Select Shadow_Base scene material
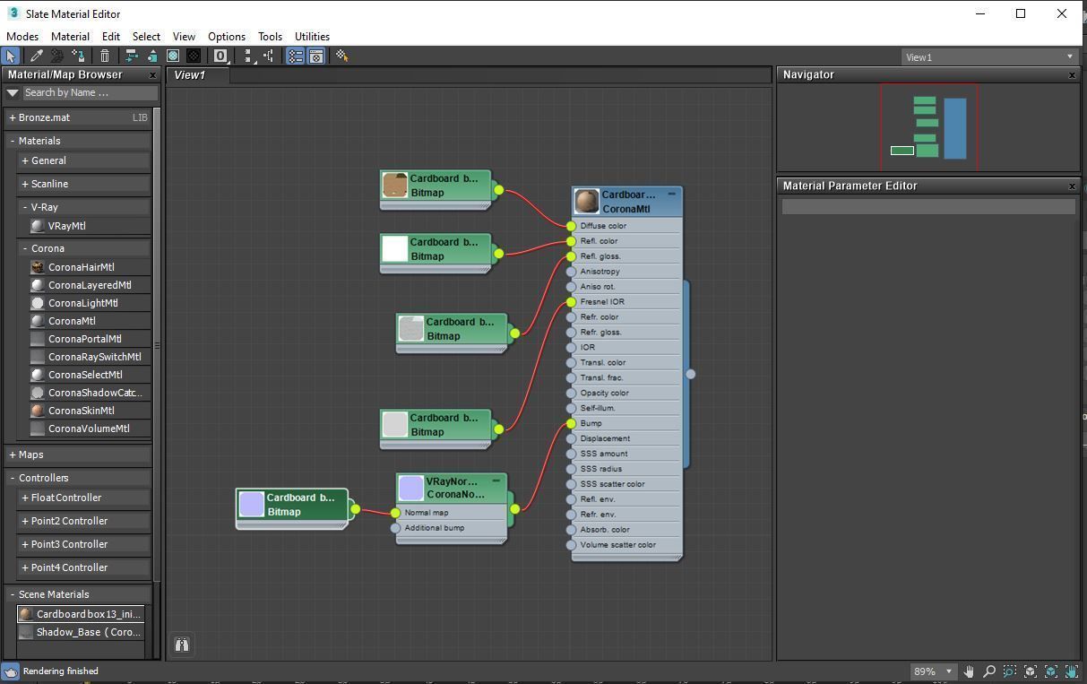Viewport: 1087px width, 684px height. coord(81,632)
